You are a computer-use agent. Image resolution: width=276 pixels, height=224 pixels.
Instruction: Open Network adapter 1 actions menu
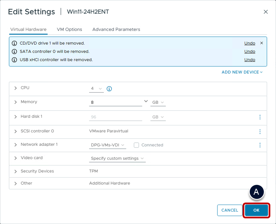click(260, 145)
